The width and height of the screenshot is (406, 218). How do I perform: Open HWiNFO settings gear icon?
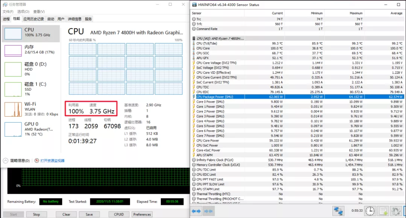click(396, 211)
